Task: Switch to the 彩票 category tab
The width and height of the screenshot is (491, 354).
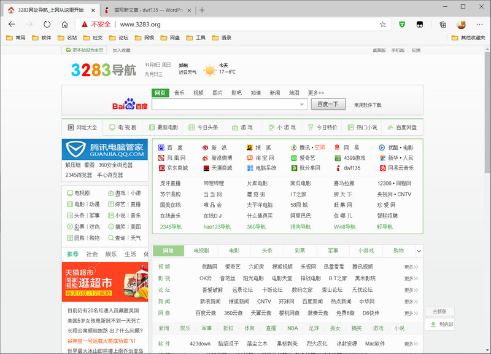Action: click(300, 251)
